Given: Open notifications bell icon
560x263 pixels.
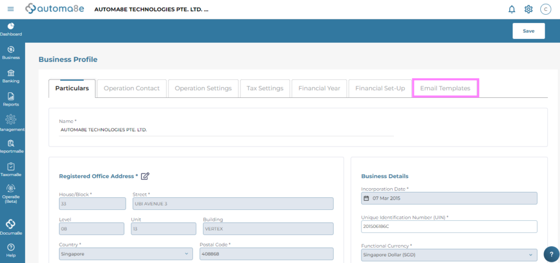Looking at the screenshot, I should [512, 9].
